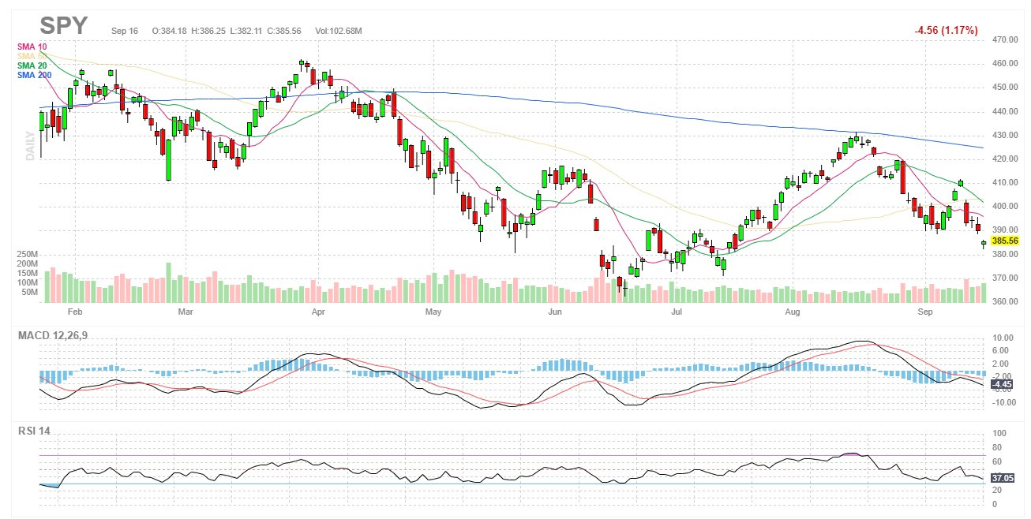1031x519 pixels.
Task: Click the 'SMA 20' legend label
Action: coord(31,65)
